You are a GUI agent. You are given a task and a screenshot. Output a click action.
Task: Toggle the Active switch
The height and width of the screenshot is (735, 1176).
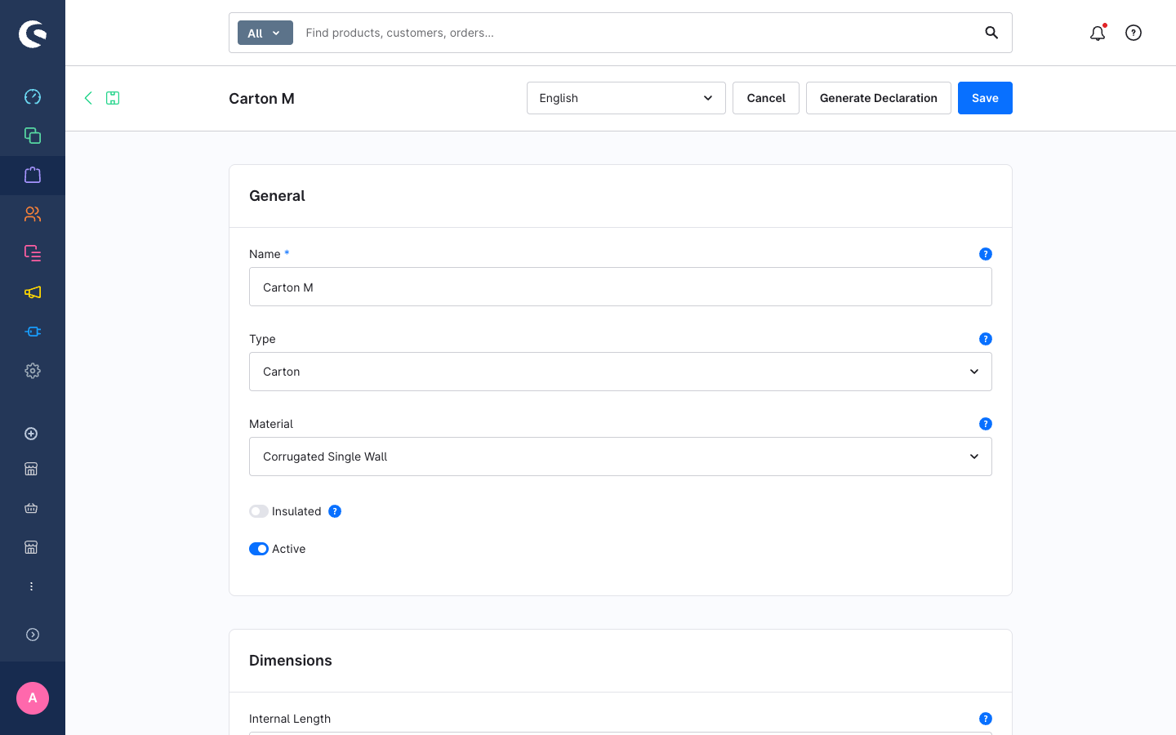[x=259, y=549]
